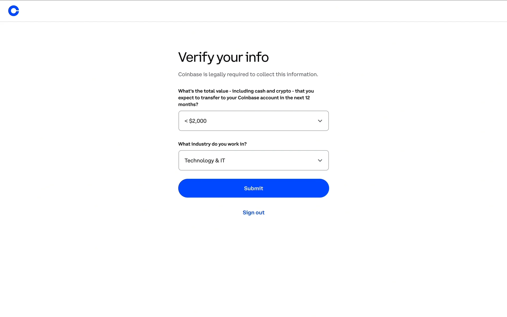Click the word "Submit" on the blue button
Screen dimensions: 507x317
pos(253,188)
